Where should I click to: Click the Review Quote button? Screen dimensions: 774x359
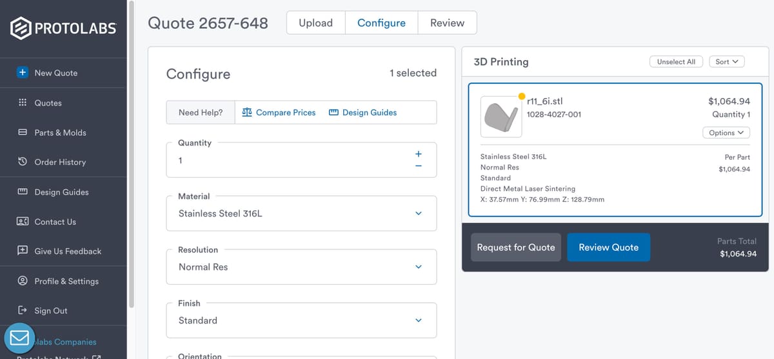point(608,247)
